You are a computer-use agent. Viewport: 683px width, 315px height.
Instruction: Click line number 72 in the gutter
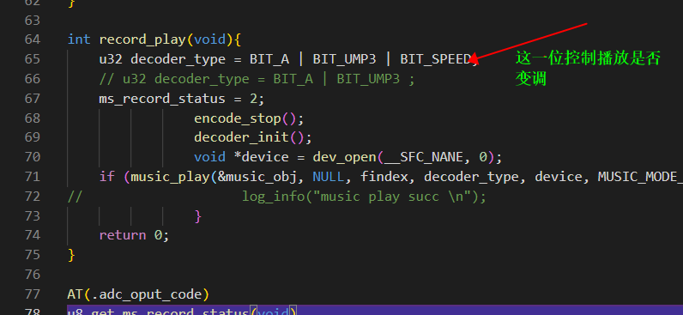[33, 196]
